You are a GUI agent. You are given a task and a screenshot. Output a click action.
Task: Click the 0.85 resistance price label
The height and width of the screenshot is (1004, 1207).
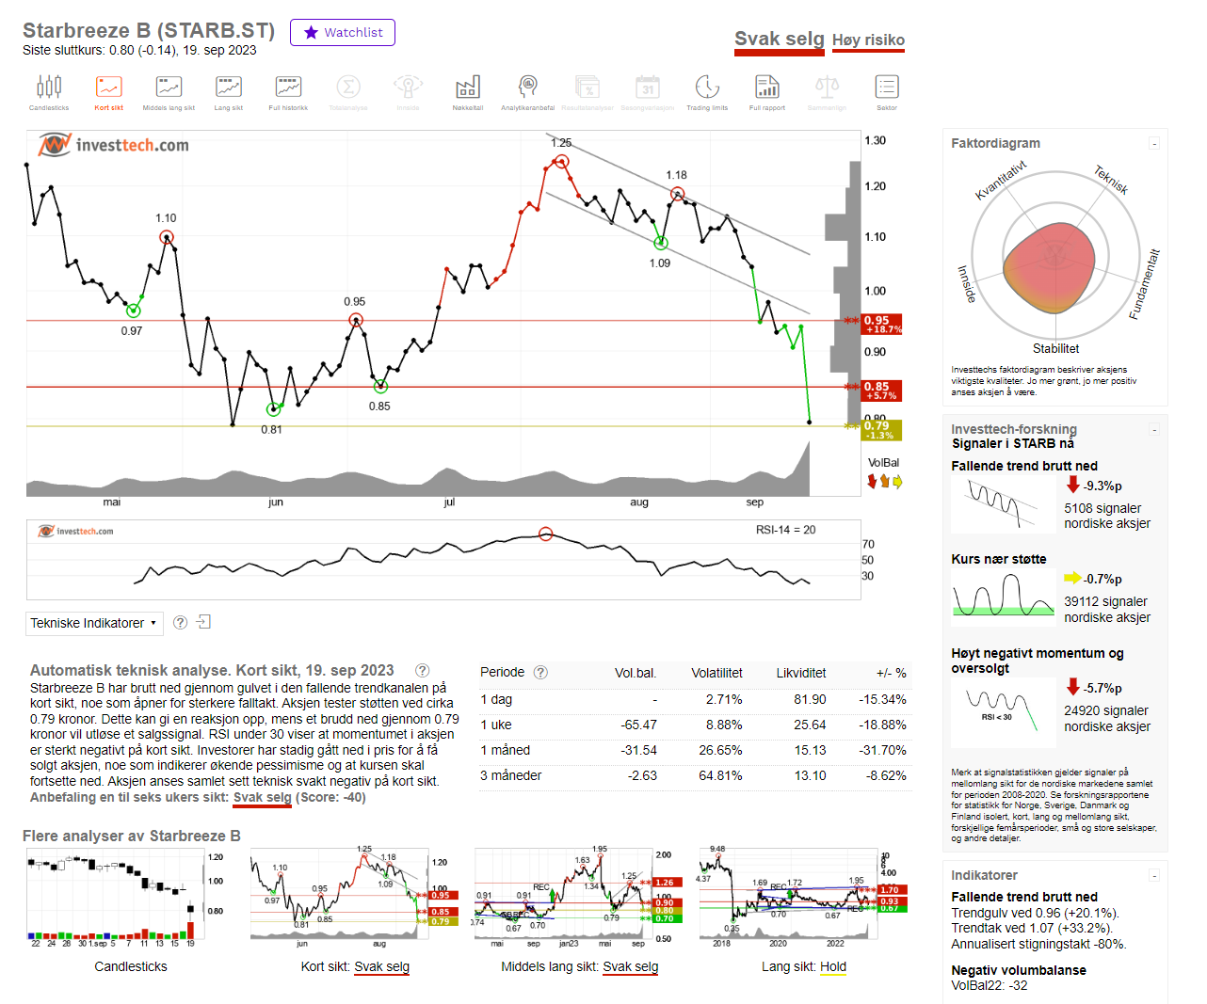882,390
